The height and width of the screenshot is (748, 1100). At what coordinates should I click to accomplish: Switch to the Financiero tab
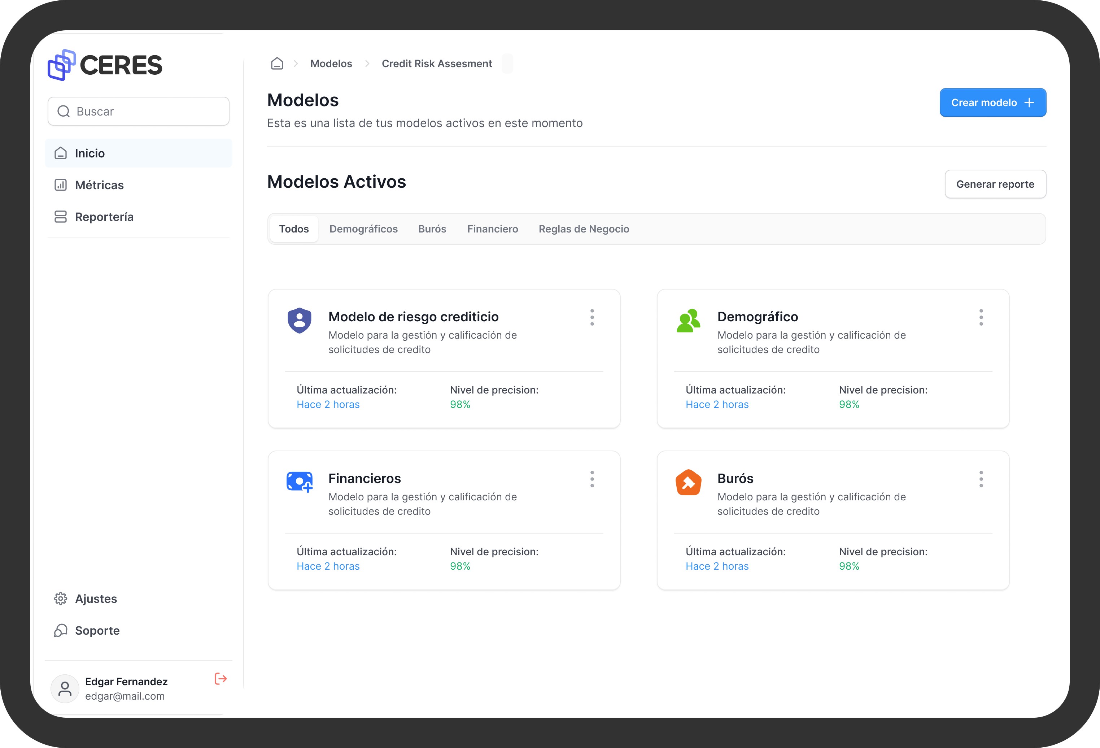(x=492, y=229)
